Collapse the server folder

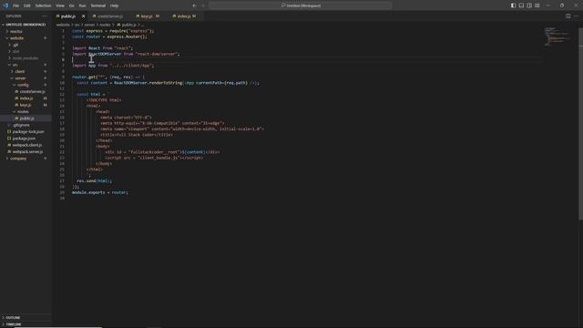pyautogui.click(x=26, y=78)
